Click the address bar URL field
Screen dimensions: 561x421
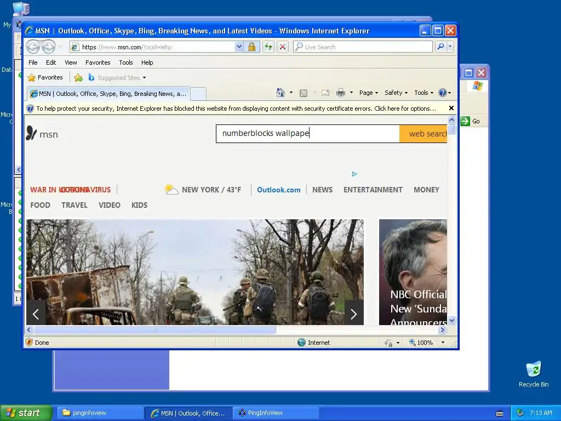tap(153, 47)
